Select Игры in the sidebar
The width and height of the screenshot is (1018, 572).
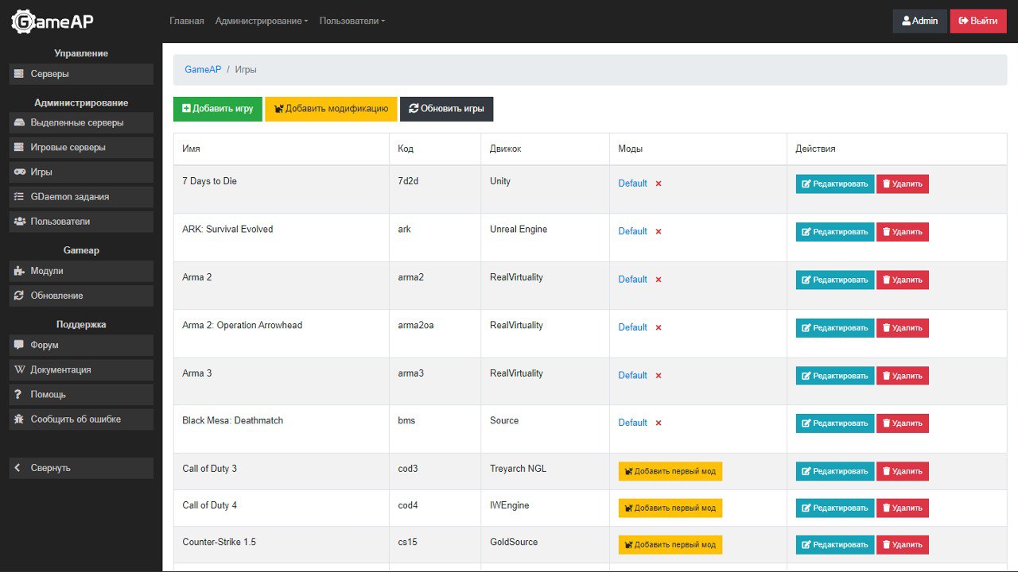81,172
